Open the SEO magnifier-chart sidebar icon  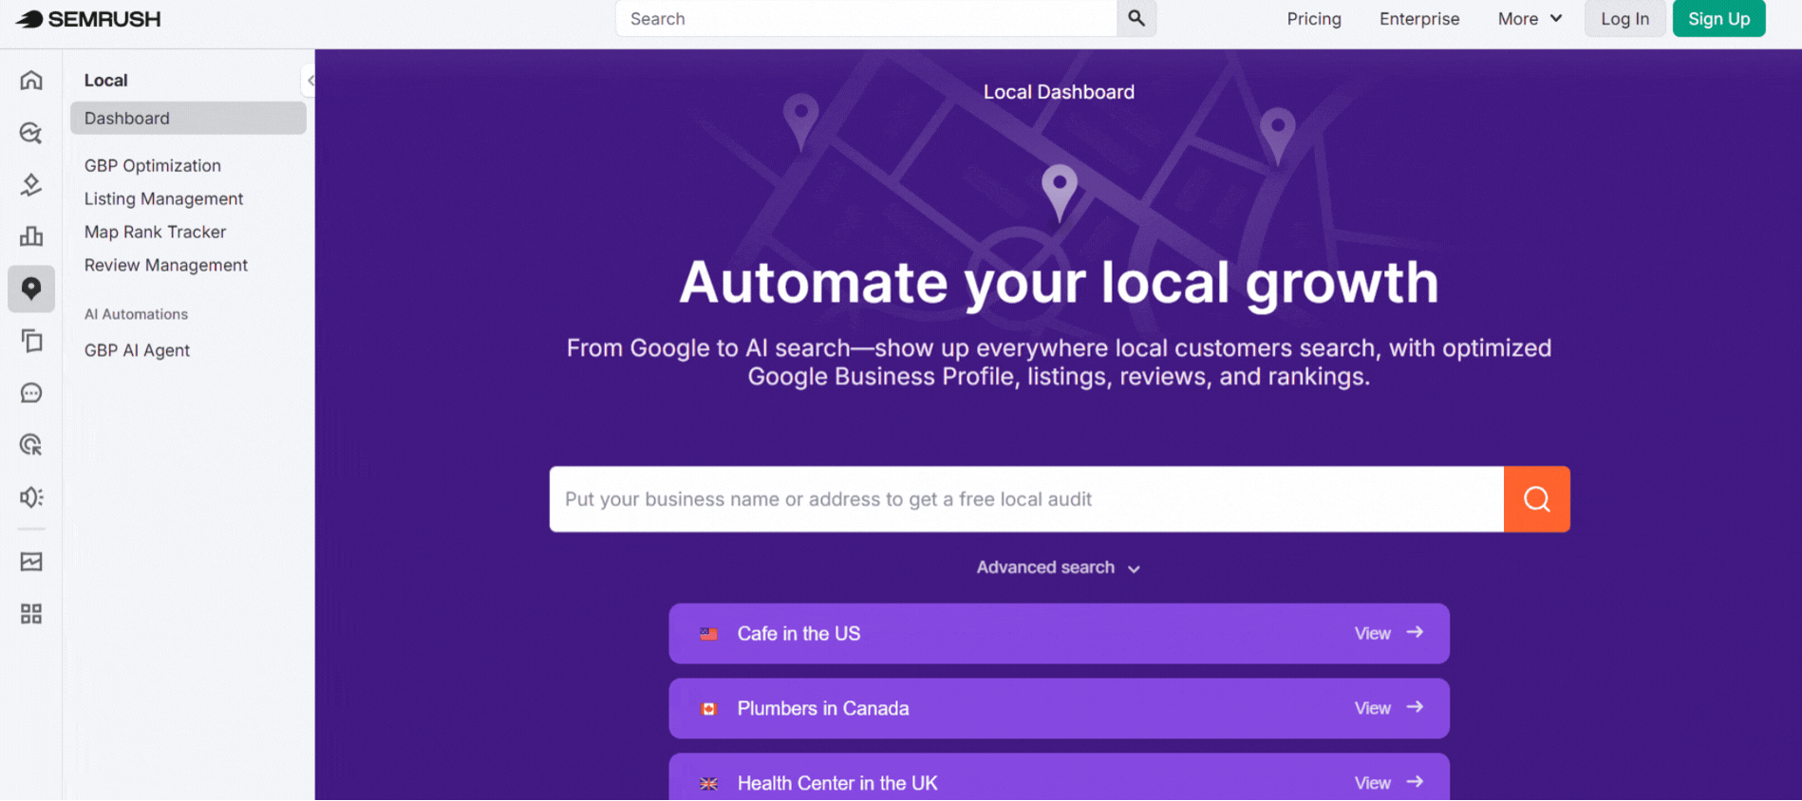[x=31, y=133]
